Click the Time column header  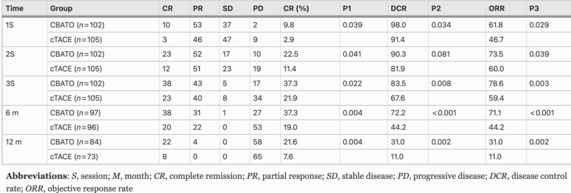click(x=15, y=8)
